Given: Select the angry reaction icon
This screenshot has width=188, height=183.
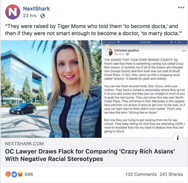Looking at the screenshot, I should click(8, 175).
